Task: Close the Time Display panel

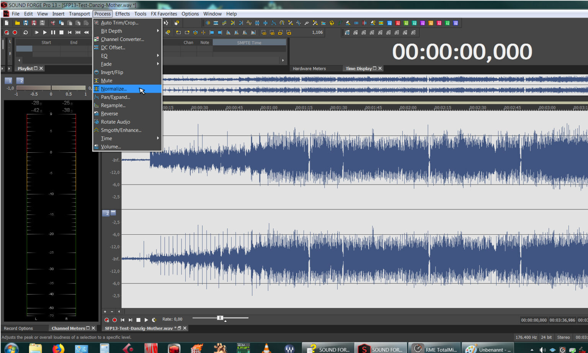Action: [380, 69]
